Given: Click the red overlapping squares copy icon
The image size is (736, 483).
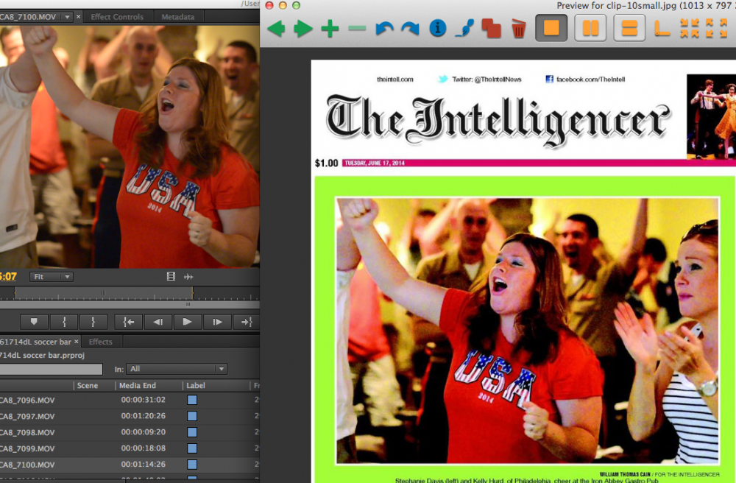Looking at the screenshot, I should pos(491,29).
